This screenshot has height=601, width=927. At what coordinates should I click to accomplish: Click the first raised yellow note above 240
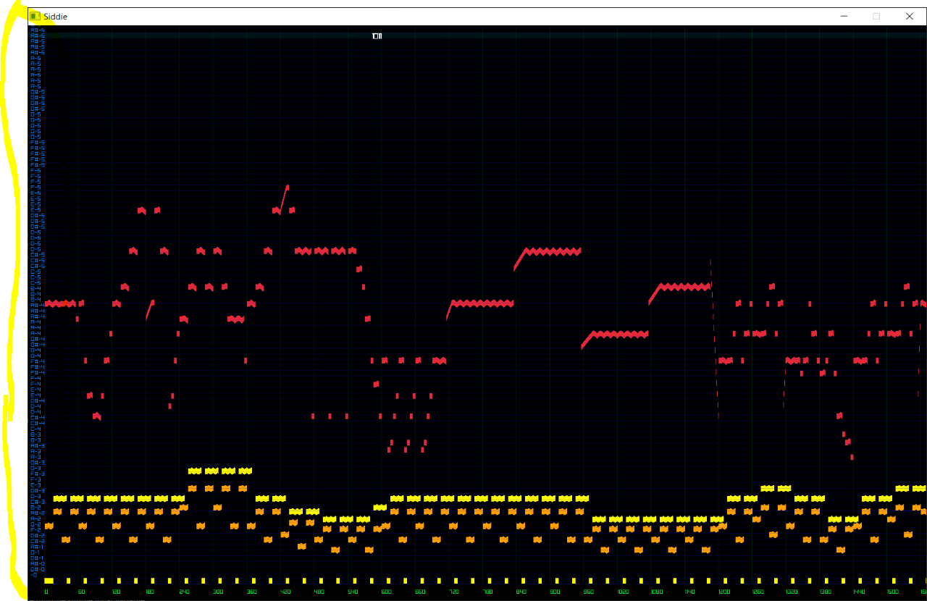(195, 471)
